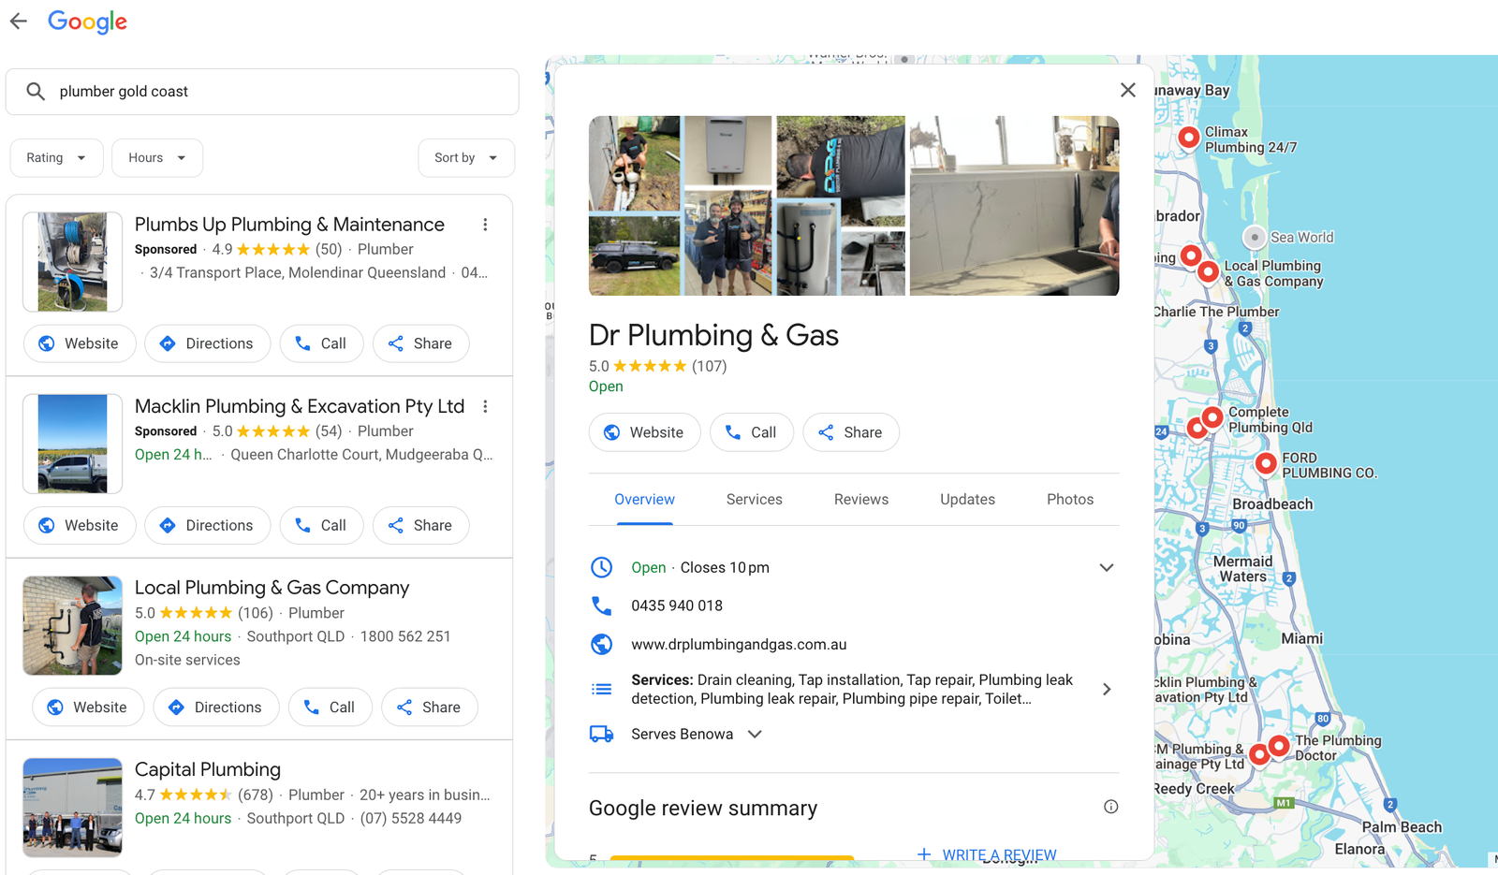
Task: Open more options for Plumbs Up Plumbing
Action: point(485,225)
